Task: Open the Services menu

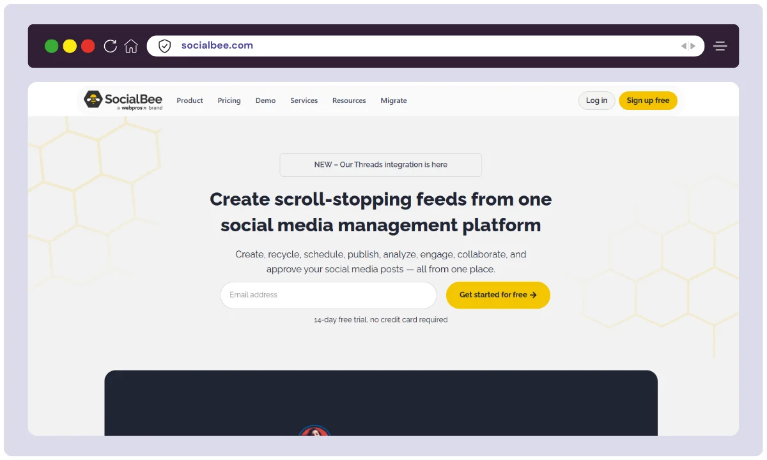Action: coord(304,101)
